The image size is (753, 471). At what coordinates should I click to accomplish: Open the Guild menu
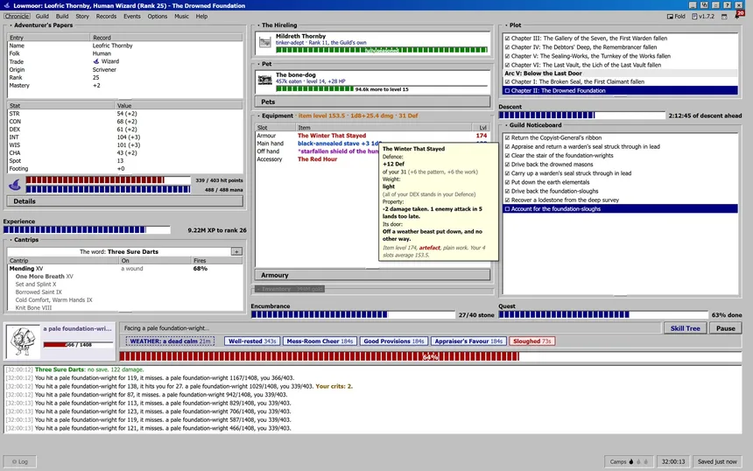(x=42, y=17)
